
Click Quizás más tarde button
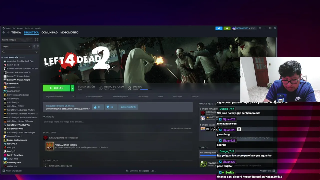(128, 107)
